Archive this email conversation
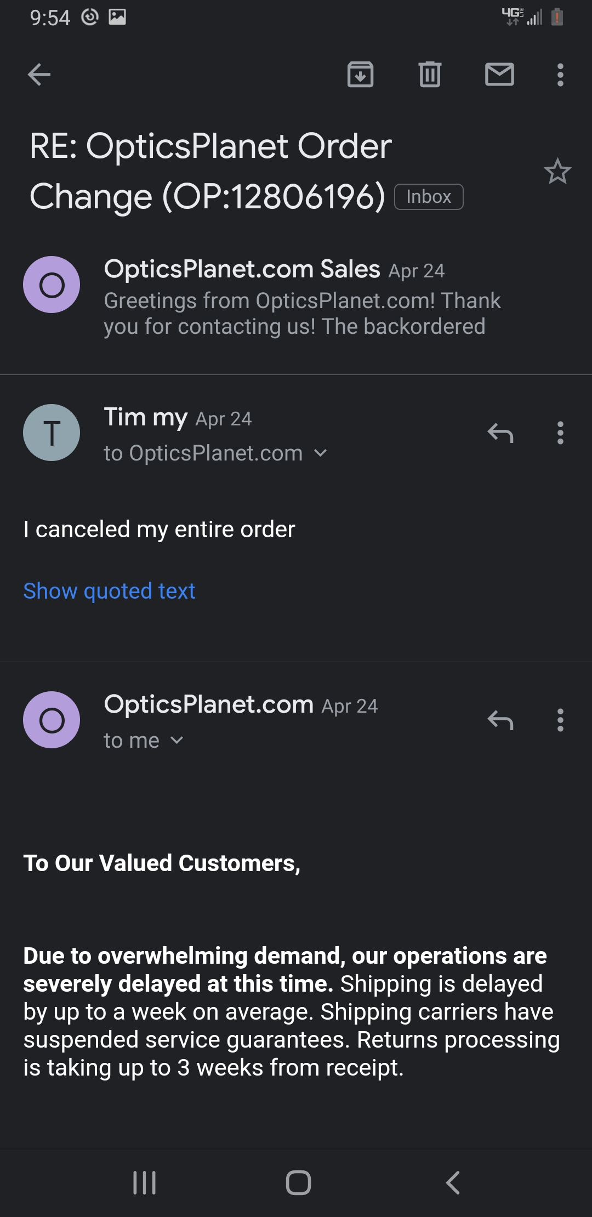 click(360, 75)
